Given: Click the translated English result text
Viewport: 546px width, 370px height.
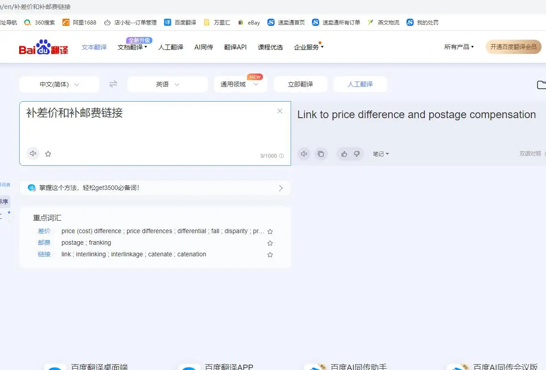Looking at the screenshot, I should pyautogui.click(x=416, y=115).
